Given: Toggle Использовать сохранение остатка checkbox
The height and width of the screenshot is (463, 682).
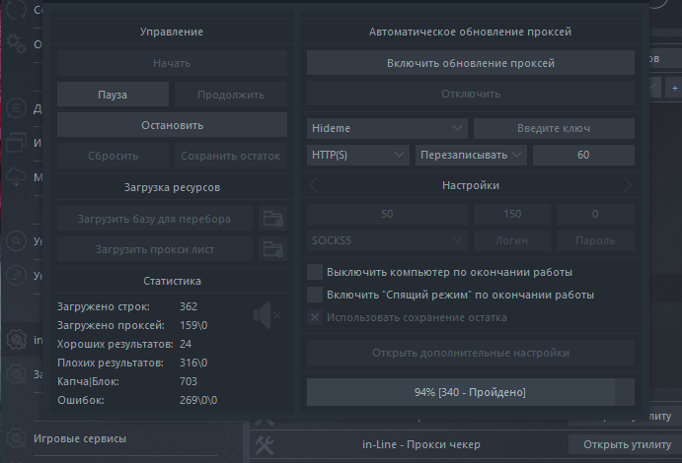Looking at the screenshot, I should 315,317.
